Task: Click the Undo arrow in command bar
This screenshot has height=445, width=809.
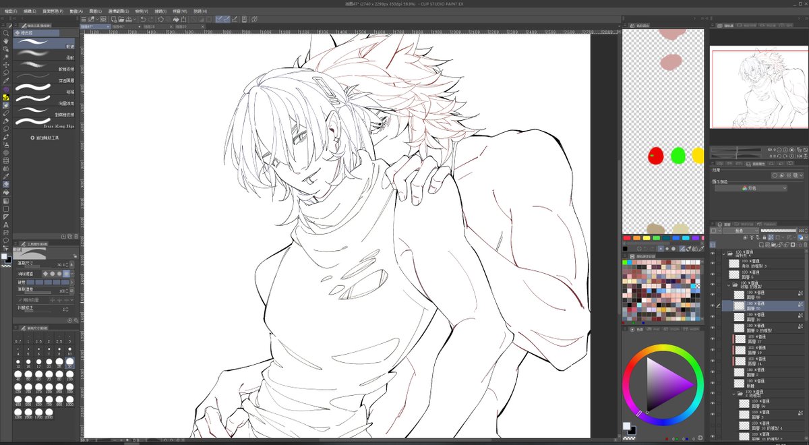Action: (x=143, y=20)
